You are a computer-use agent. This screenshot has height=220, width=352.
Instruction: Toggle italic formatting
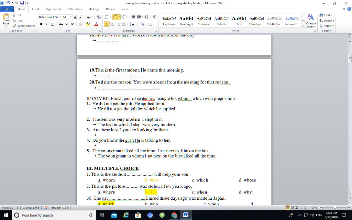pyautogui.click(x=46, y=24)
